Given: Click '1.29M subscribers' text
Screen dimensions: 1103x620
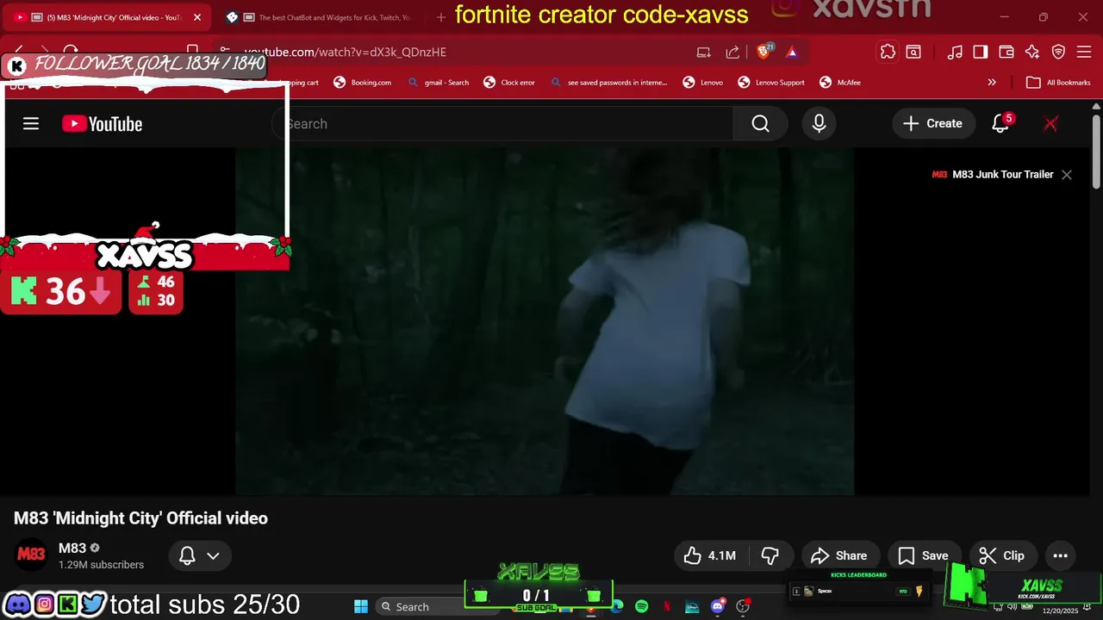Looking at the screenshot, I should [101, 565].
